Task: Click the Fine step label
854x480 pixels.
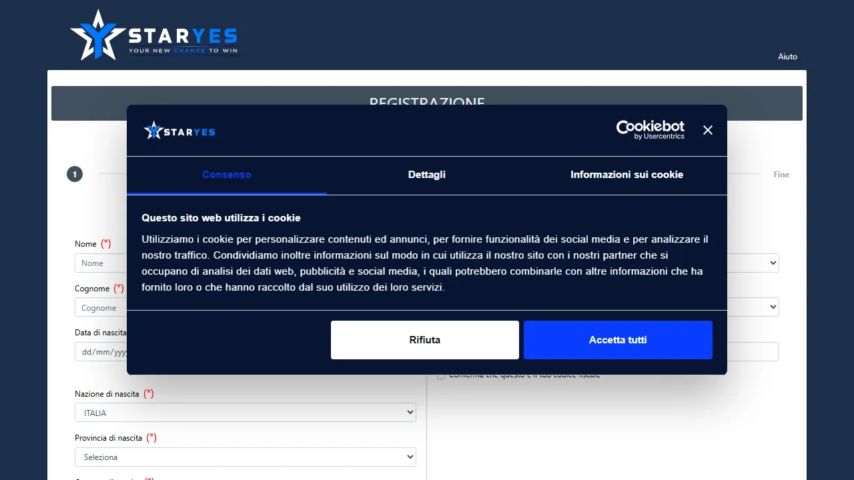Action: 781,175
